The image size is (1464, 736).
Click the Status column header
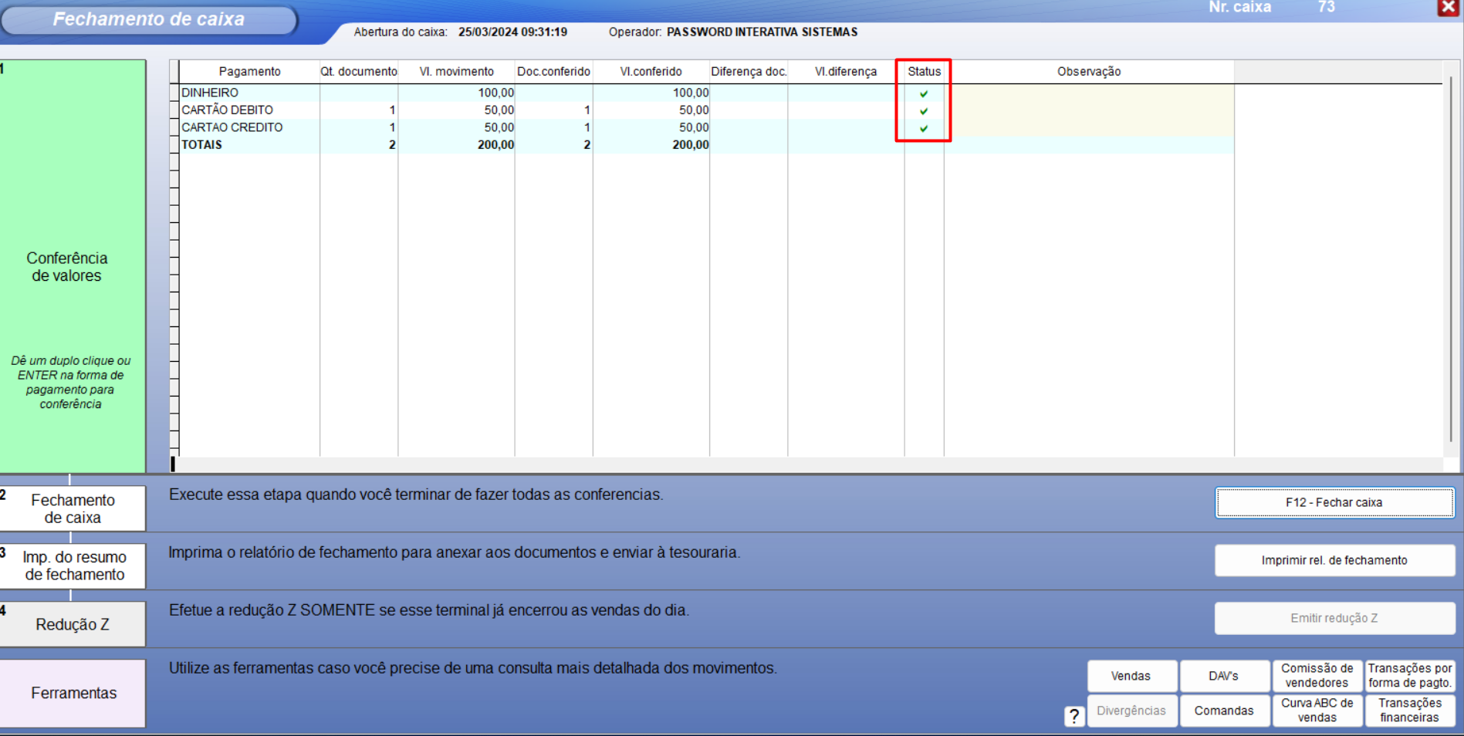[x=924, y=72]
